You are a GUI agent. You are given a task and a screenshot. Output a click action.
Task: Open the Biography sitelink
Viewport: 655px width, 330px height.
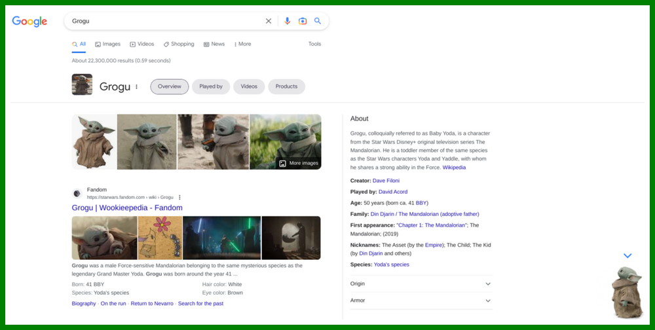(x=84, y=304)
